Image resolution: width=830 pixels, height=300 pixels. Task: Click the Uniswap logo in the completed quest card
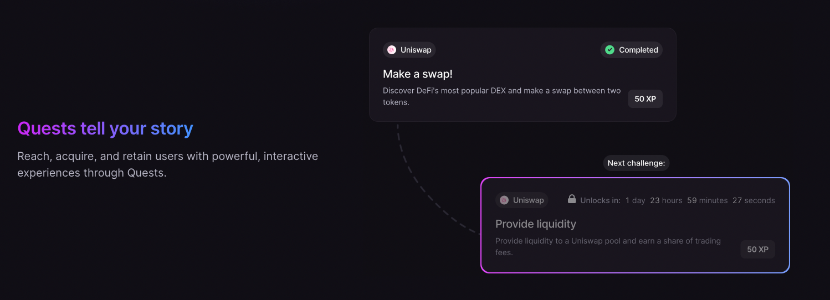click(x=392, y=50)
